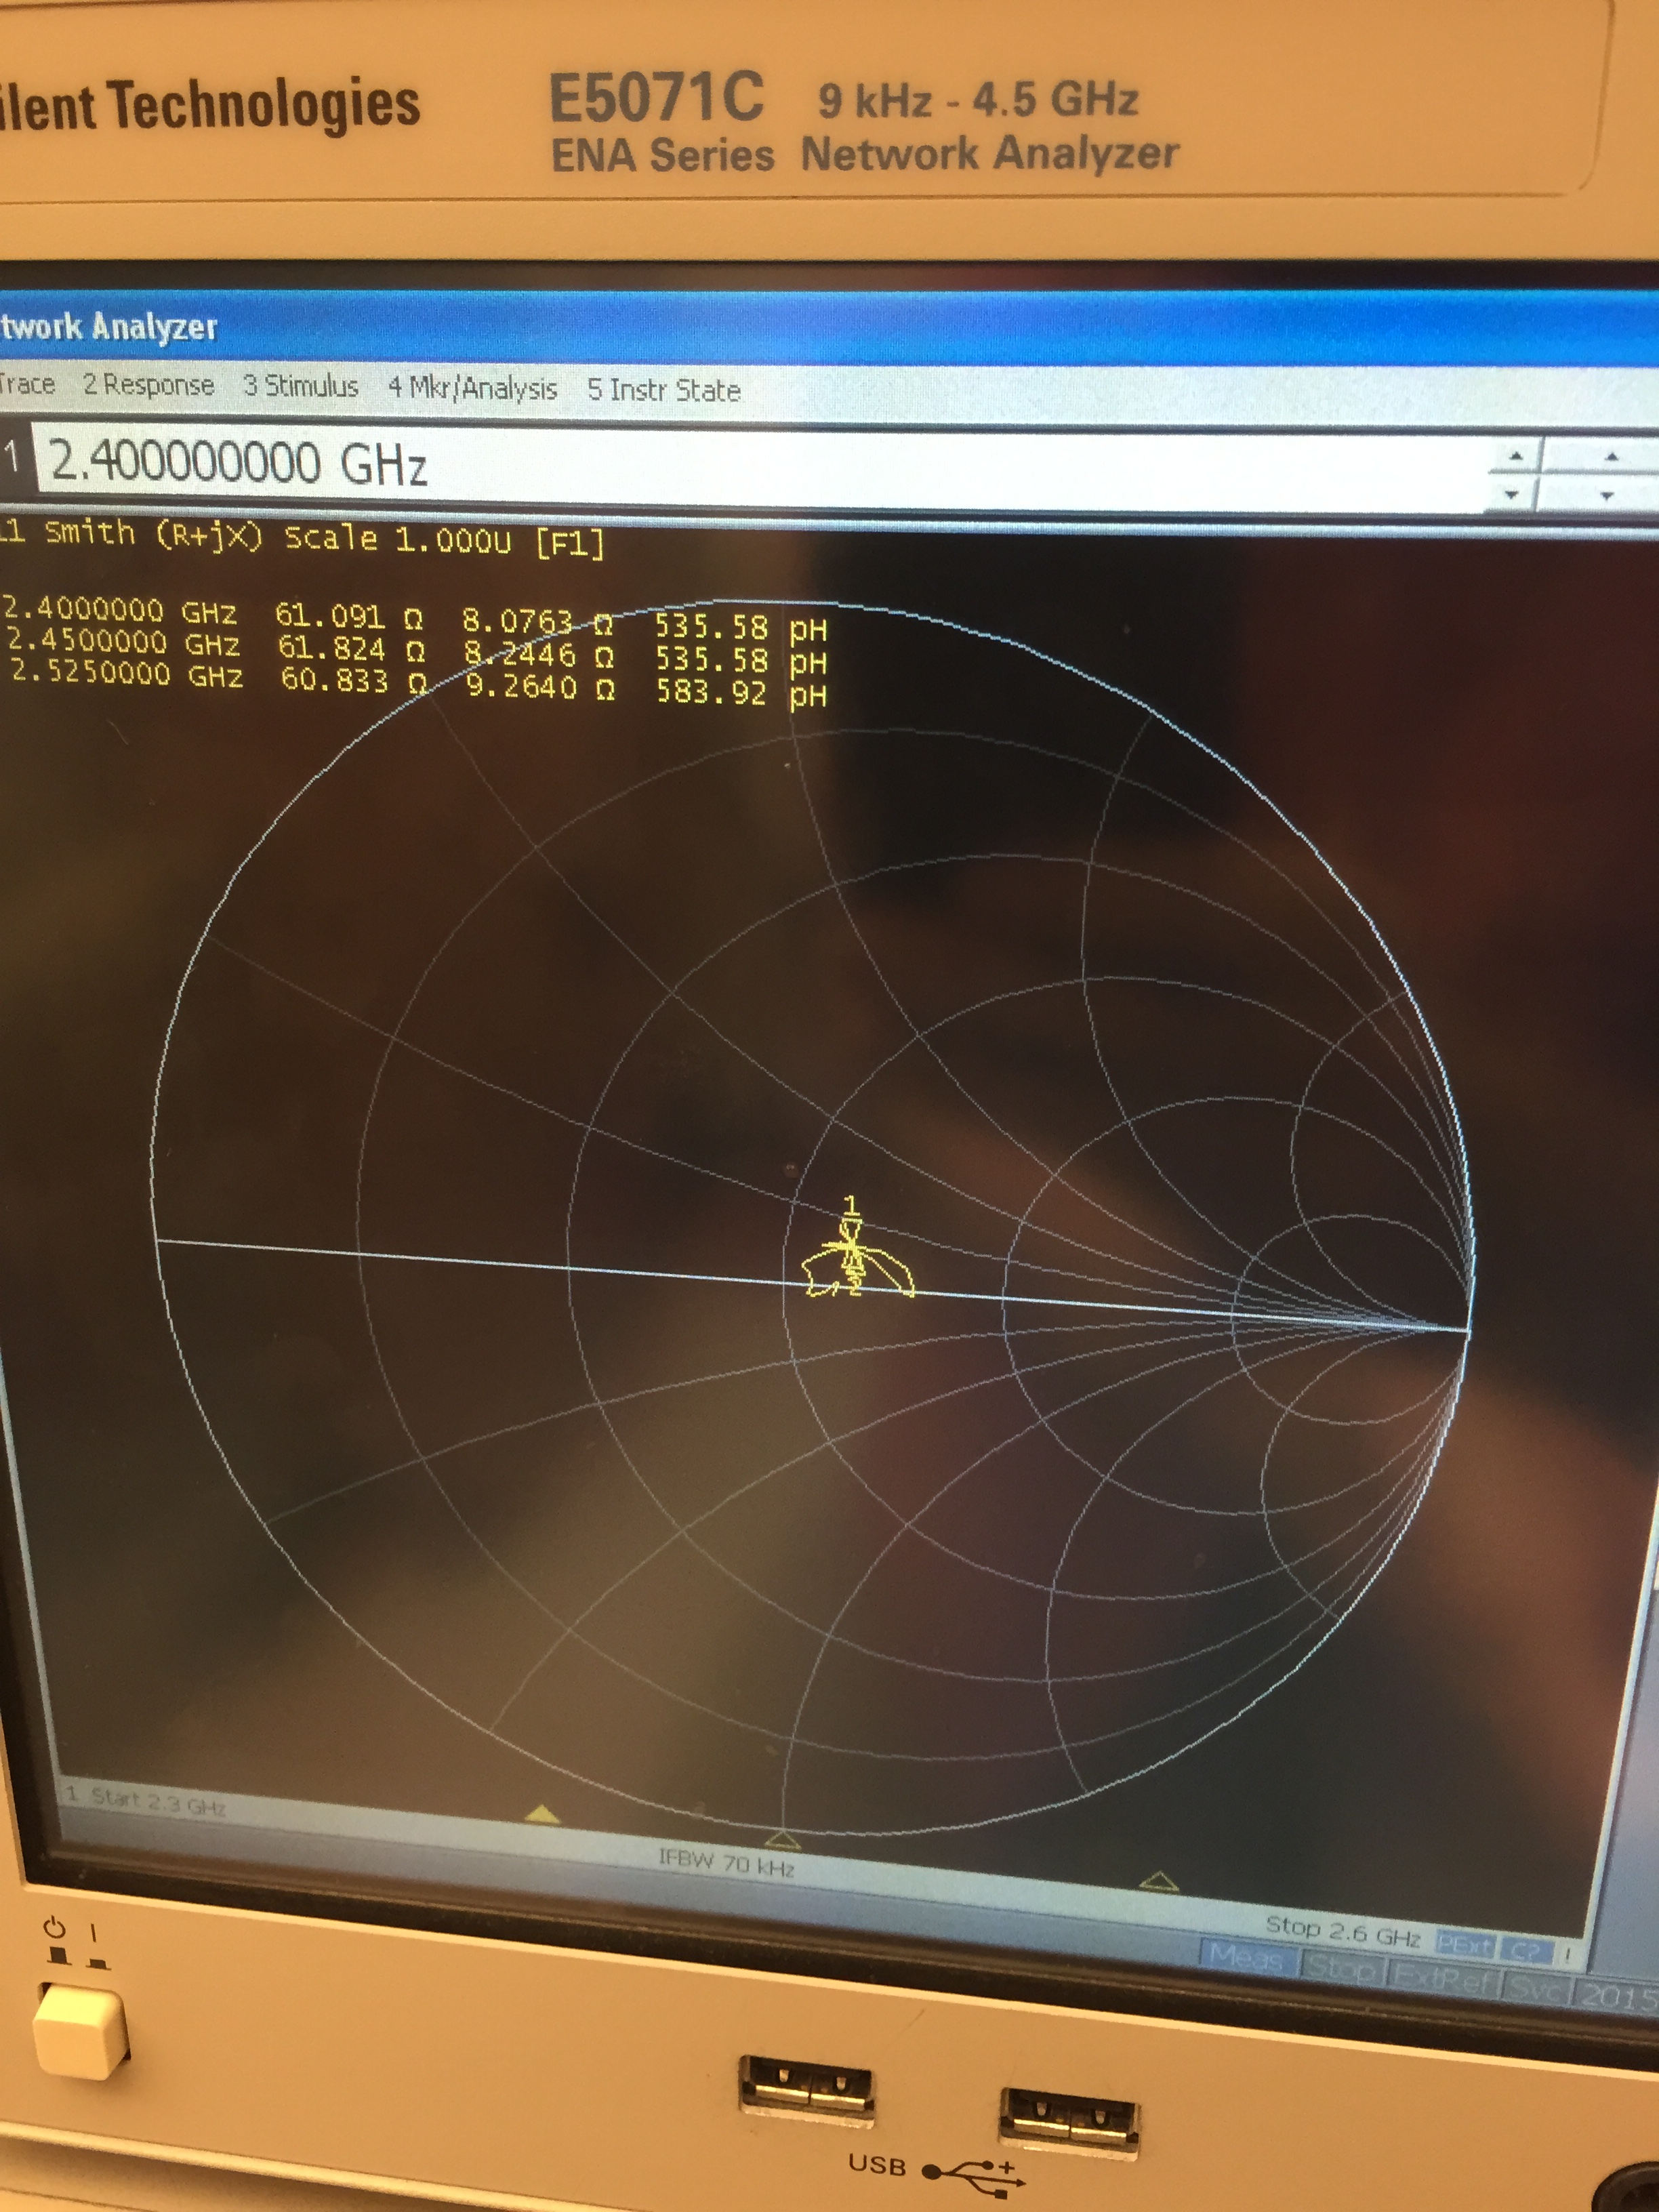Open the 2 Response menu
Viewport: 1659px width, 2212px height.
coord(148,384)
